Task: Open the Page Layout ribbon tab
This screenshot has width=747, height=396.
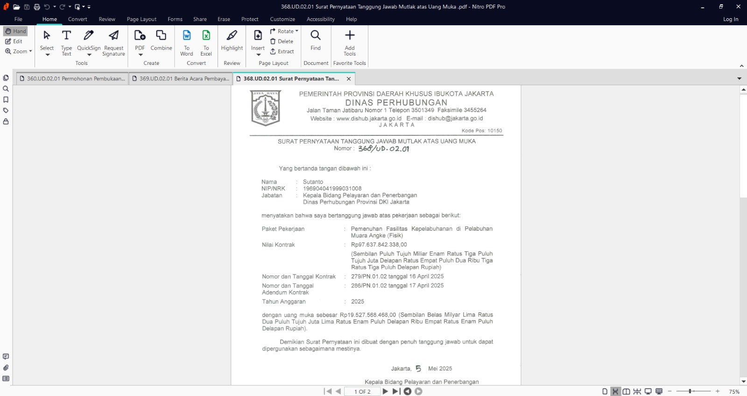Action: click(x=141, y=19)
